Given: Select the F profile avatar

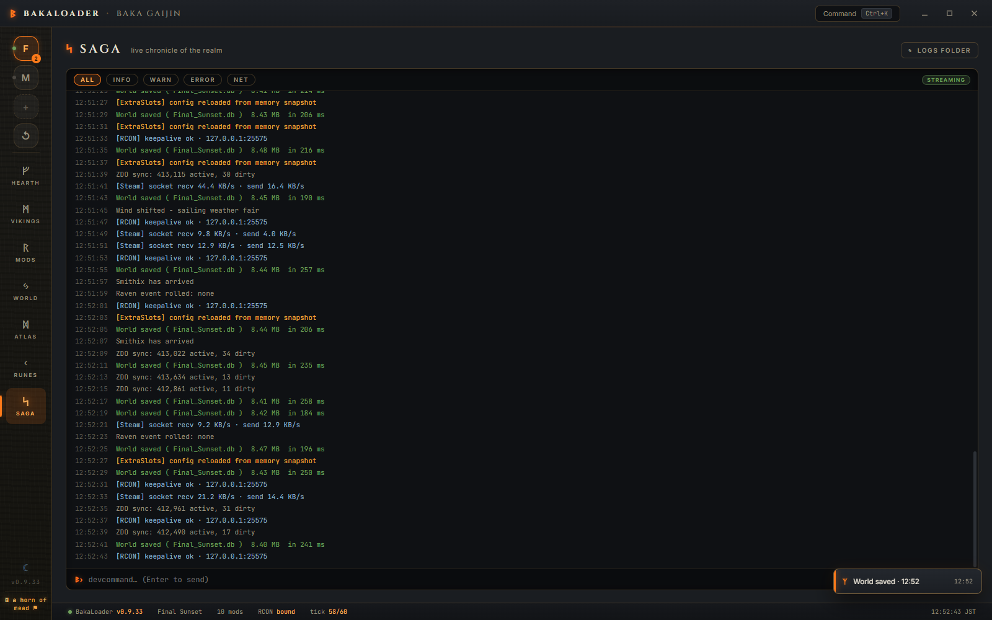Looking at the screenshot, I should point(26,48).
